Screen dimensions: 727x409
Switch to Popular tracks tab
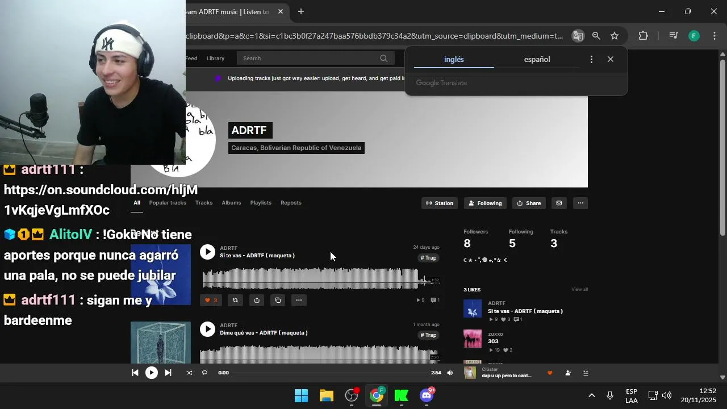coord(168,203)
